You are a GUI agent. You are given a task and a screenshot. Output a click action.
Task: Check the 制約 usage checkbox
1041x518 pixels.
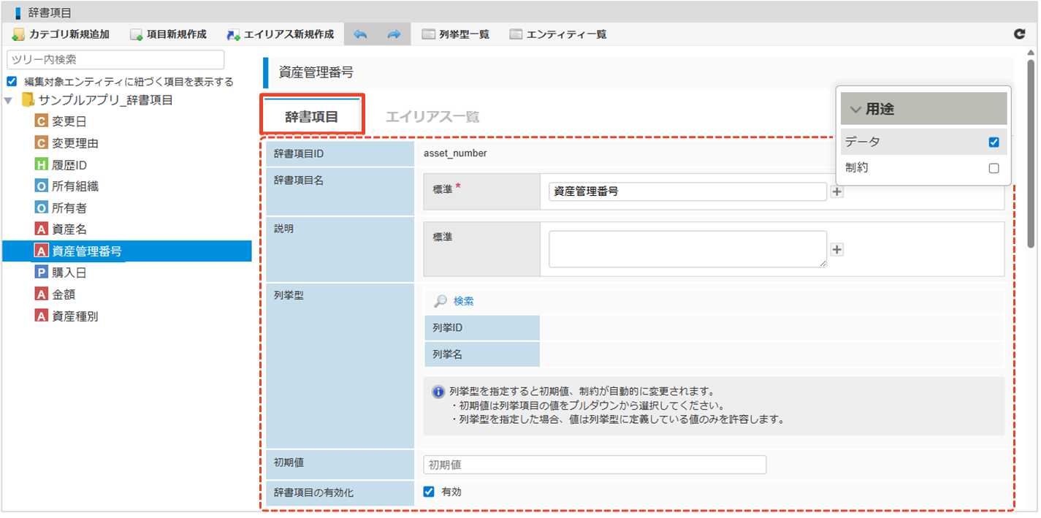994,168
